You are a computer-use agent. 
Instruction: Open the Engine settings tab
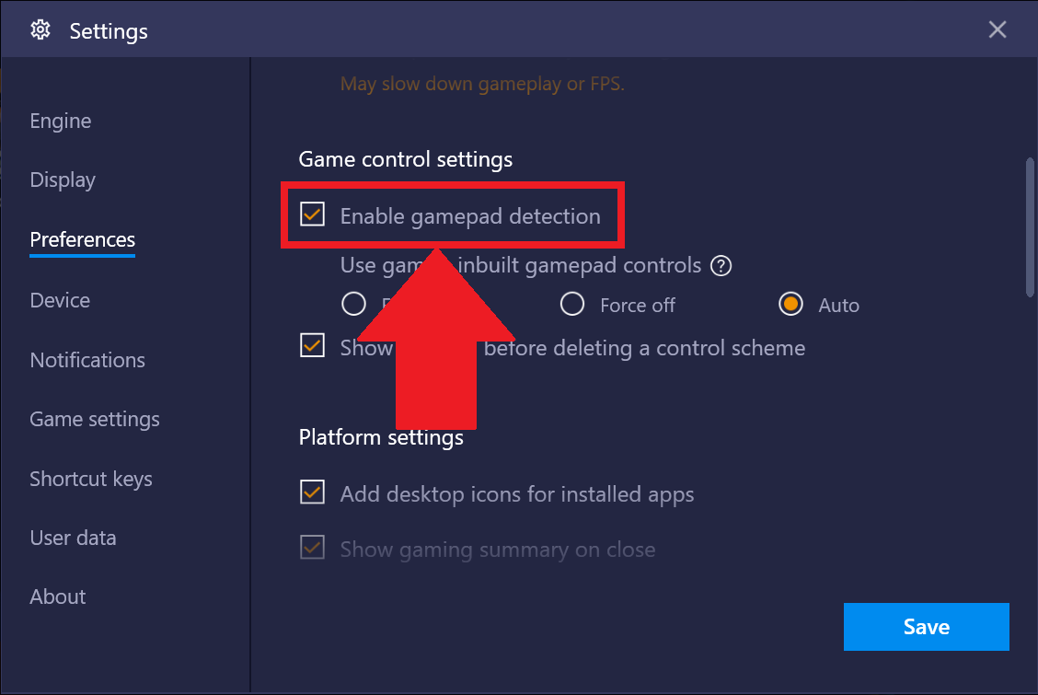point(61,122)
